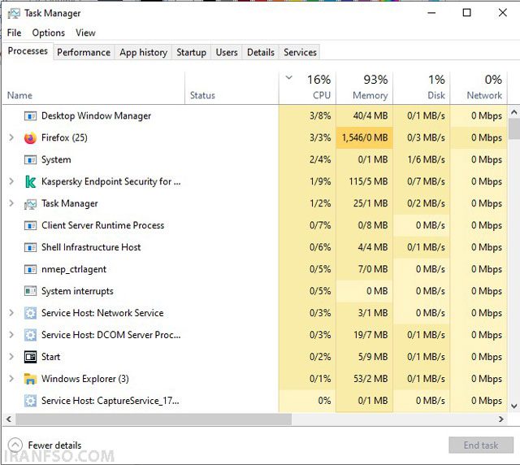Viewport: 520px width, 465px height.
Task: Expand the Start process group
Action: pyautogui.click(x=11, y=356)
